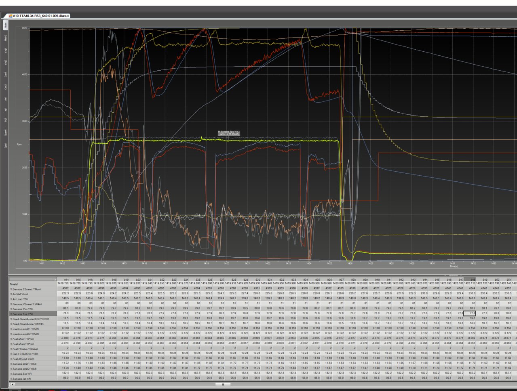Select column header 937 in data table
The width and height of the screenshot is (517, 391).
pyautogui.click(x=339, y=280)
